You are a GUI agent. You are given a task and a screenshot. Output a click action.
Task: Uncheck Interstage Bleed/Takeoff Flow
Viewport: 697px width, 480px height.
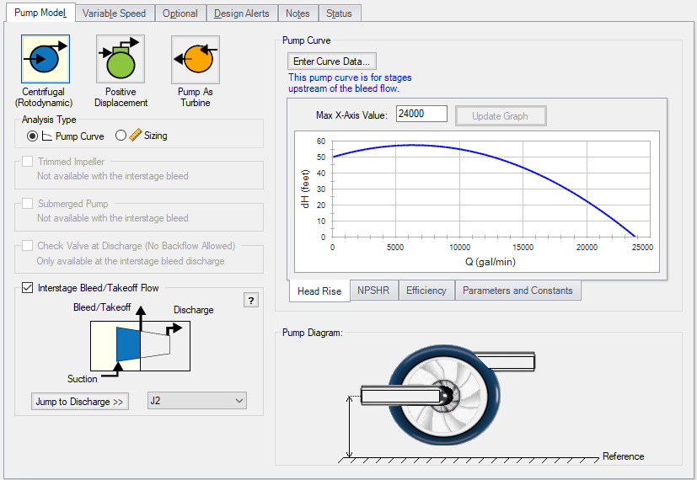28,288
